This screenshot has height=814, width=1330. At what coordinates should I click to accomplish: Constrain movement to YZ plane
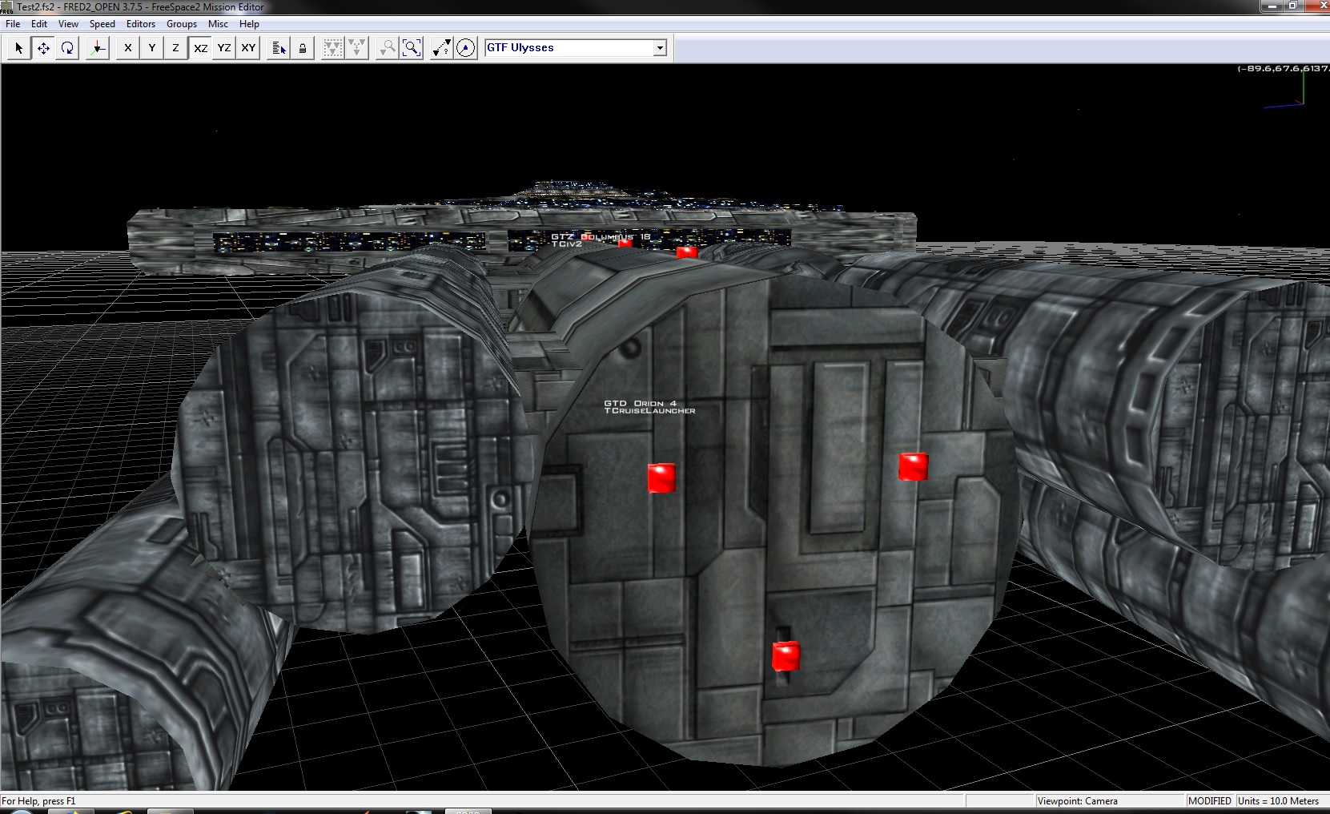[224, 48]
